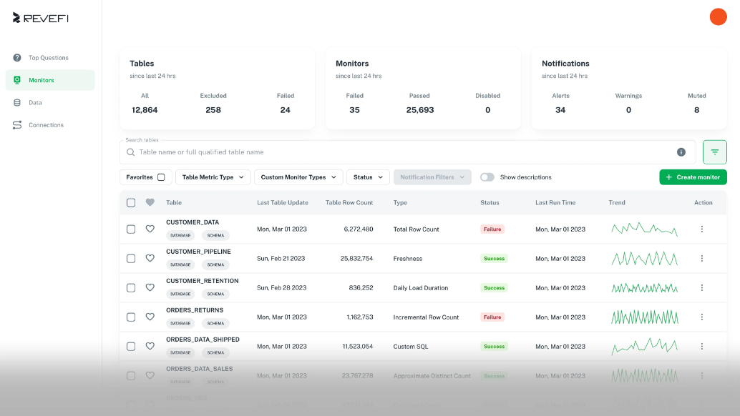Open three-dot menu for ORDERS_DATA_SHIPPED row
This screenshot has height=416, width=740.
pyautogui.click(x=701, y=347)
